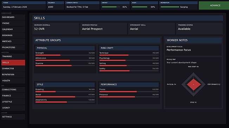Click the Energy status bar
The width and height of the screenshot is (229, 128).
[x=111, y=7]
